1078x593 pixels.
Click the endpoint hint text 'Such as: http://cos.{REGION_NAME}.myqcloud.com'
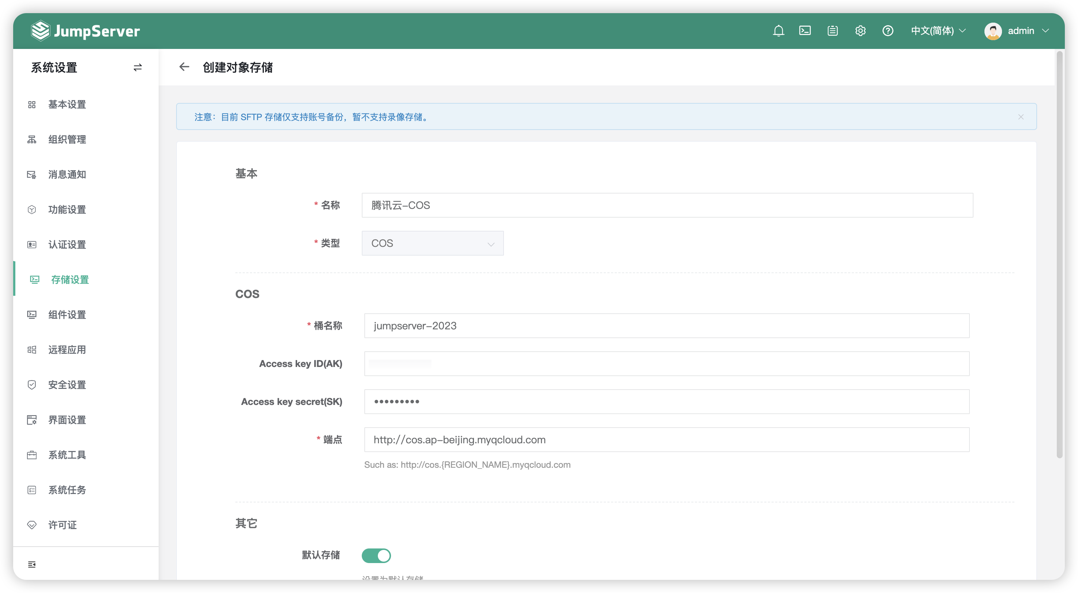pyautogui.click(x=467, y=465)
